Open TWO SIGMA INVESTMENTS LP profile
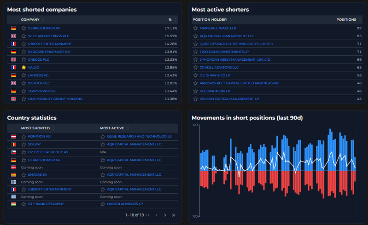 (x=224, y=52)
